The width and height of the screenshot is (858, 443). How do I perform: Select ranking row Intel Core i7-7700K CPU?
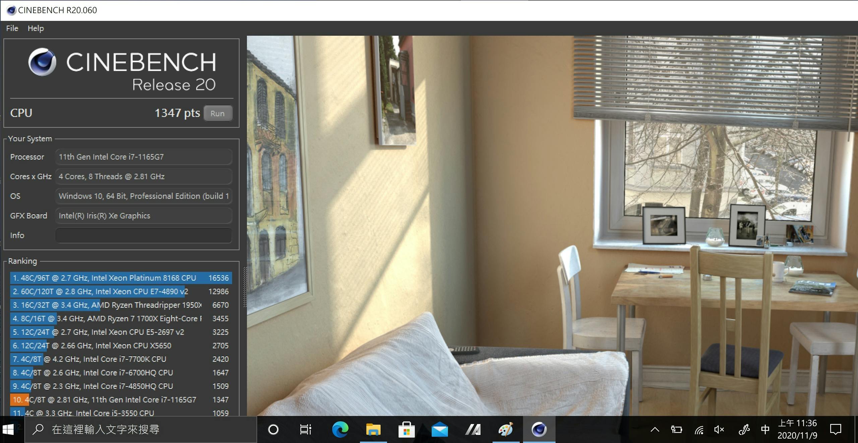(121, 359)
